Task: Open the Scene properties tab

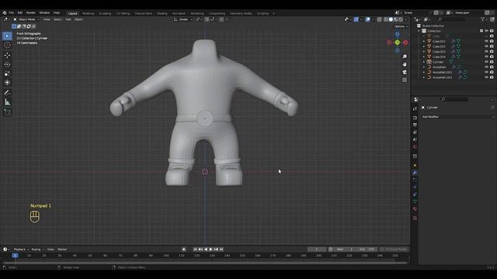Action: click(x=415, y=139)
